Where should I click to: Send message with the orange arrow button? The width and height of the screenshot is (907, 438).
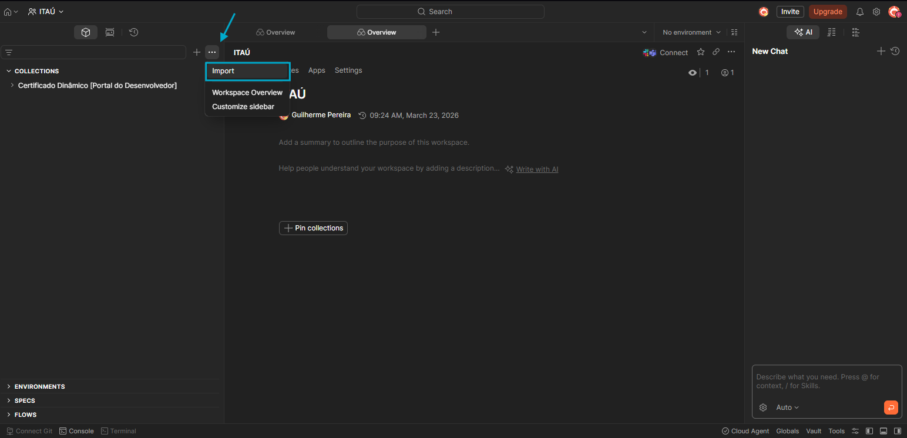891,408
